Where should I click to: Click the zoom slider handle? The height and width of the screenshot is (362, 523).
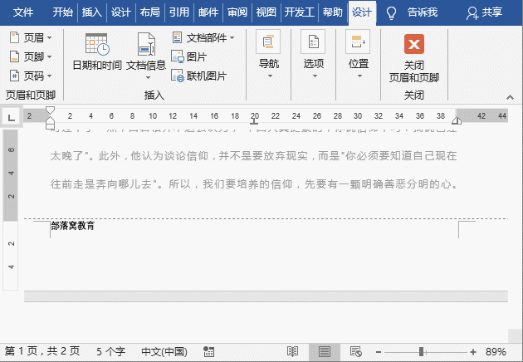pyautogui.click(x=421, y=352)
